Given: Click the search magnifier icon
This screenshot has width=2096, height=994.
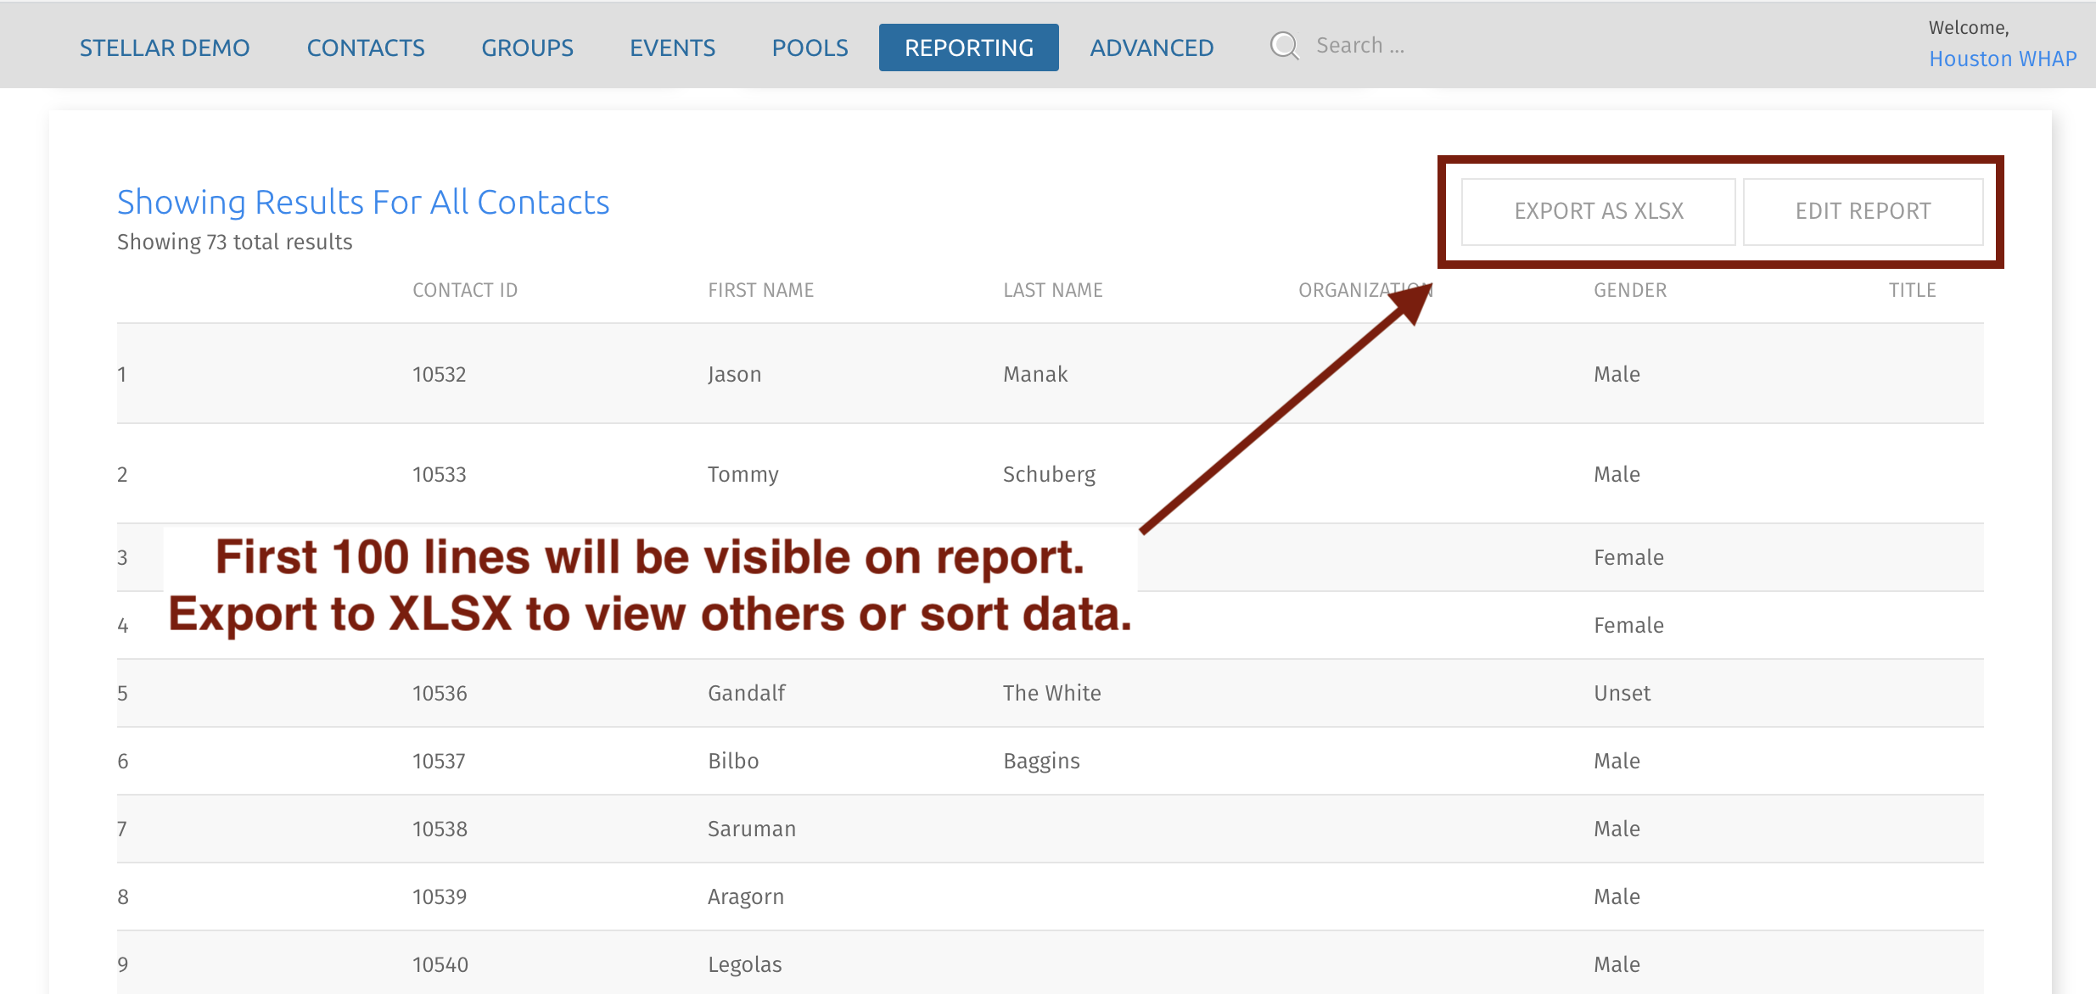Looking at the screenshot, I should point(1284,46).
